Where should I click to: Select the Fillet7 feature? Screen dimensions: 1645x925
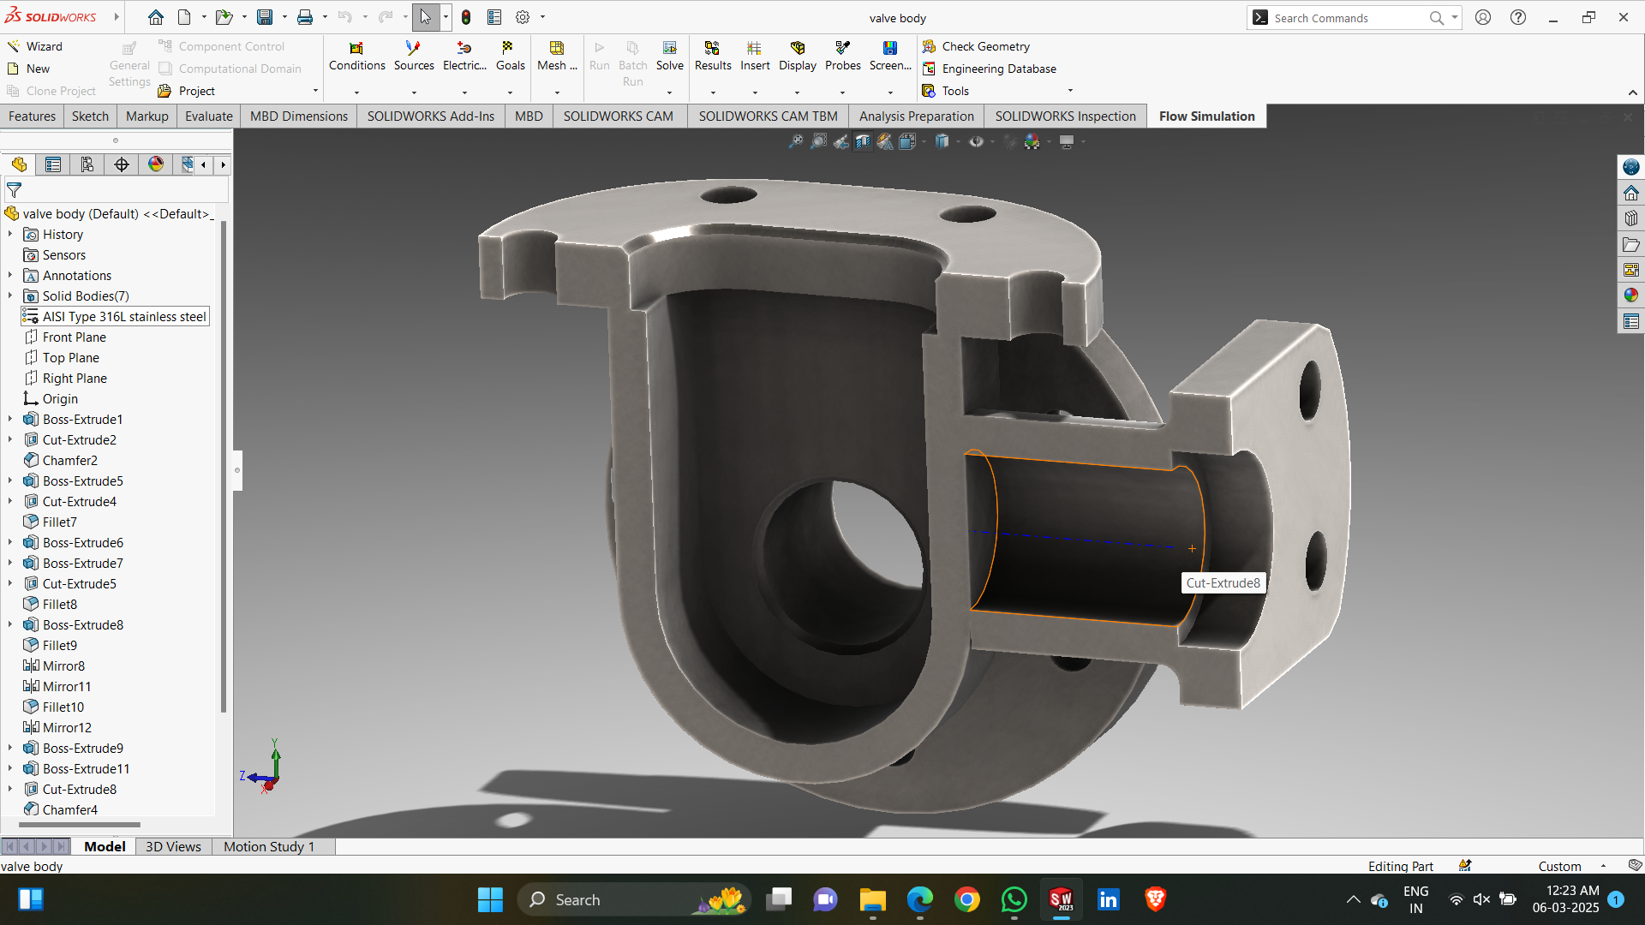tap(51, 522)
